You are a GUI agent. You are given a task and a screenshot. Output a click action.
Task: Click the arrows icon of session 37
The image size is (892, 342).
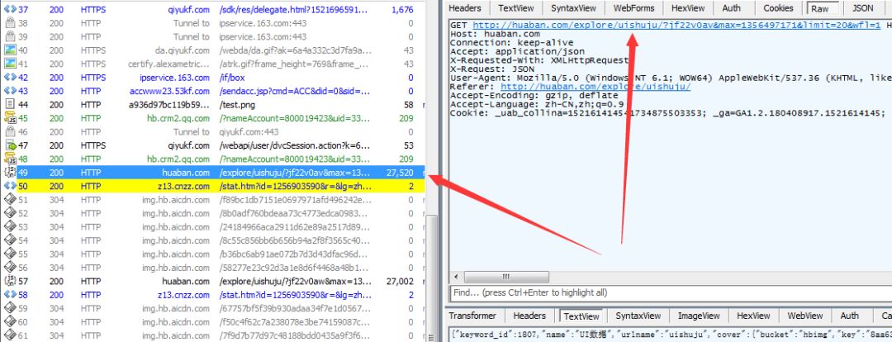tap(10, 10)
